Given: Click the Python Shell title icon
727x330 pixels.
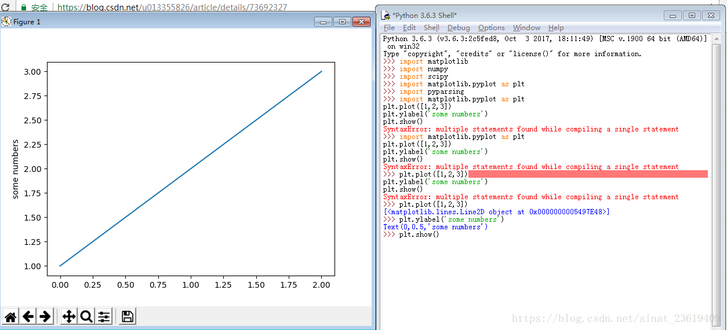Looking at the screenshot, I should click(x=386, y=15).
